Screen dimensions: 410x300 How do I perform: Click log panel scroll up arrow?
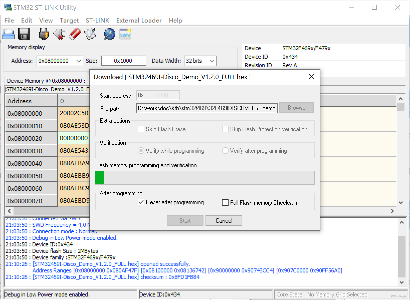401,222
